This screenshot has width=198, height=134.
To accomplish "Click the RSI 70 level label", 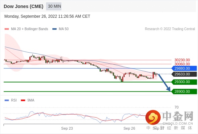I will (x=177, y=108).
